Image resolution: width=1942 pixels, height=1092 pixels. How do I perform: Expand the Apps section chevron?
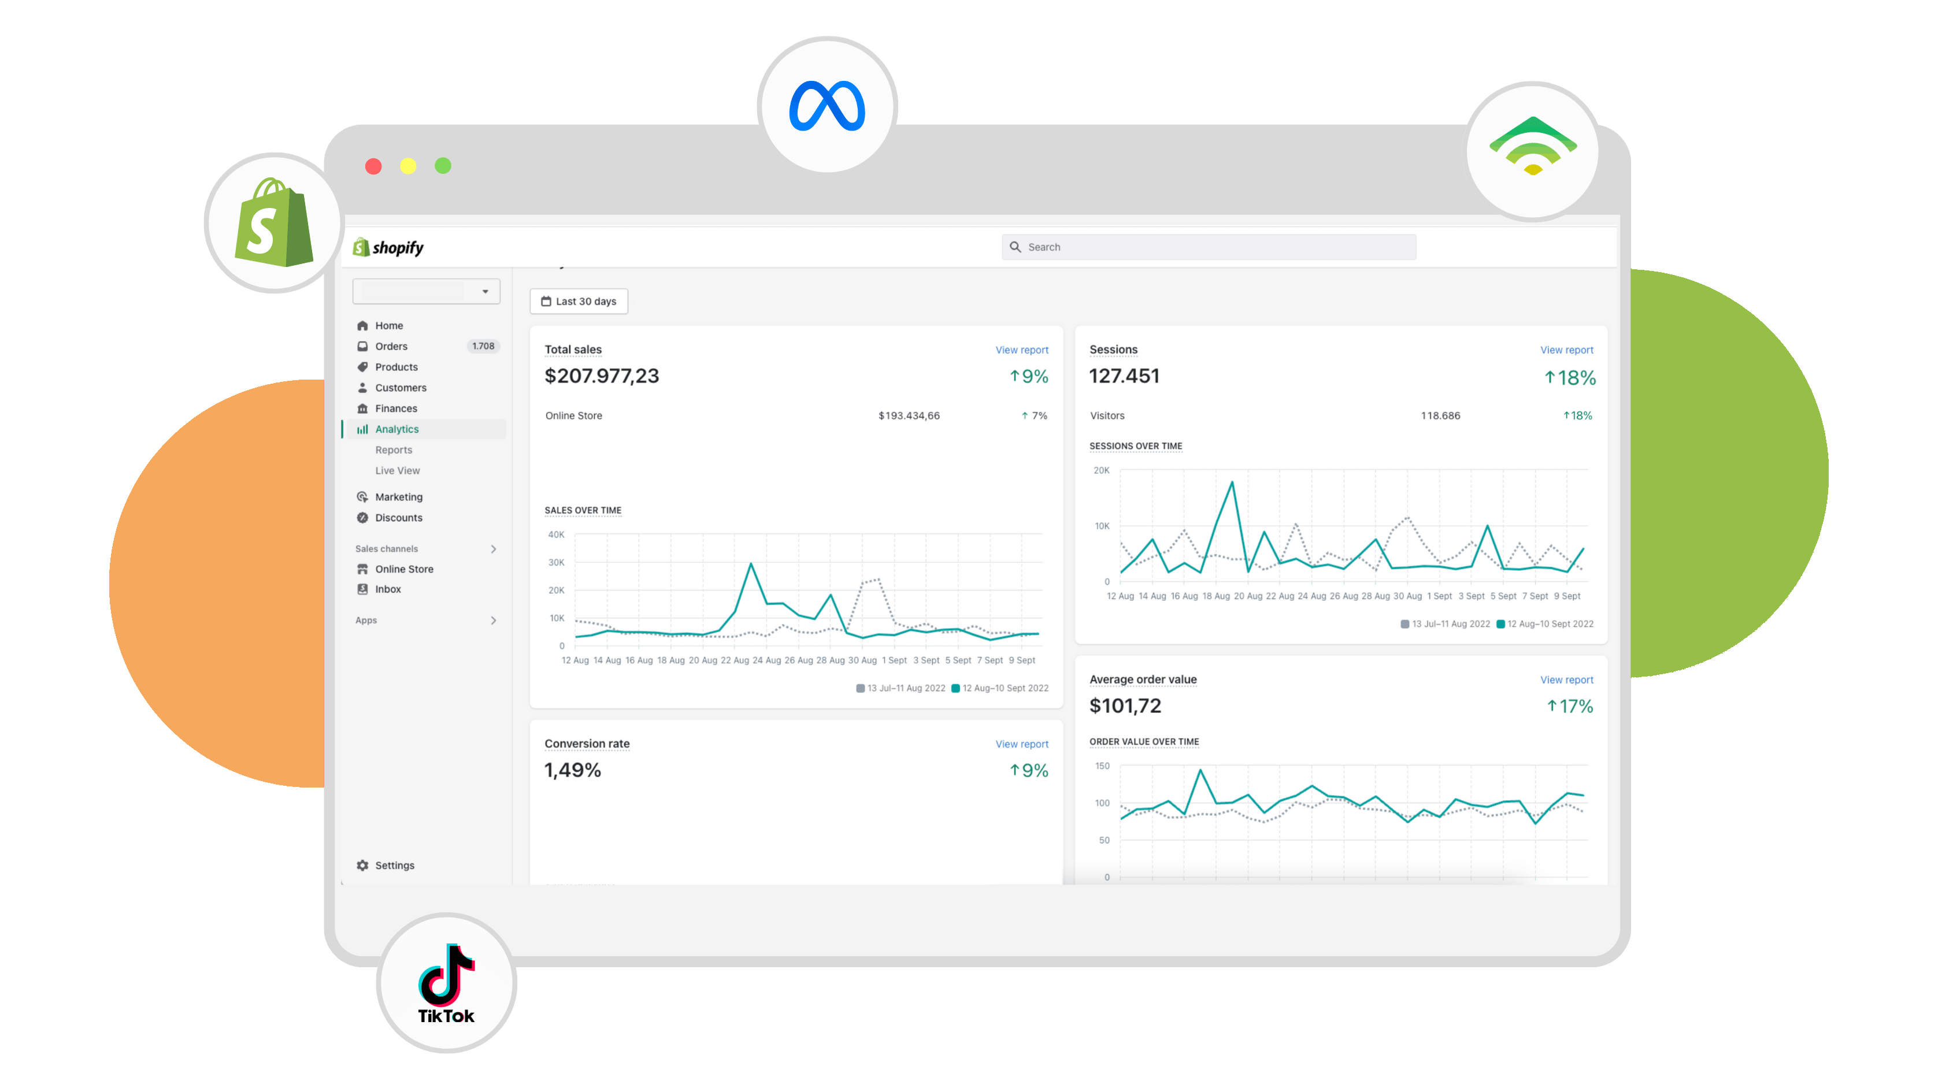click(x=493, y=620)
